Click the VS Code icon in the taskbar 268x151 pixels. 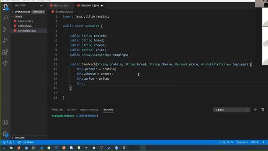point(41,148)
